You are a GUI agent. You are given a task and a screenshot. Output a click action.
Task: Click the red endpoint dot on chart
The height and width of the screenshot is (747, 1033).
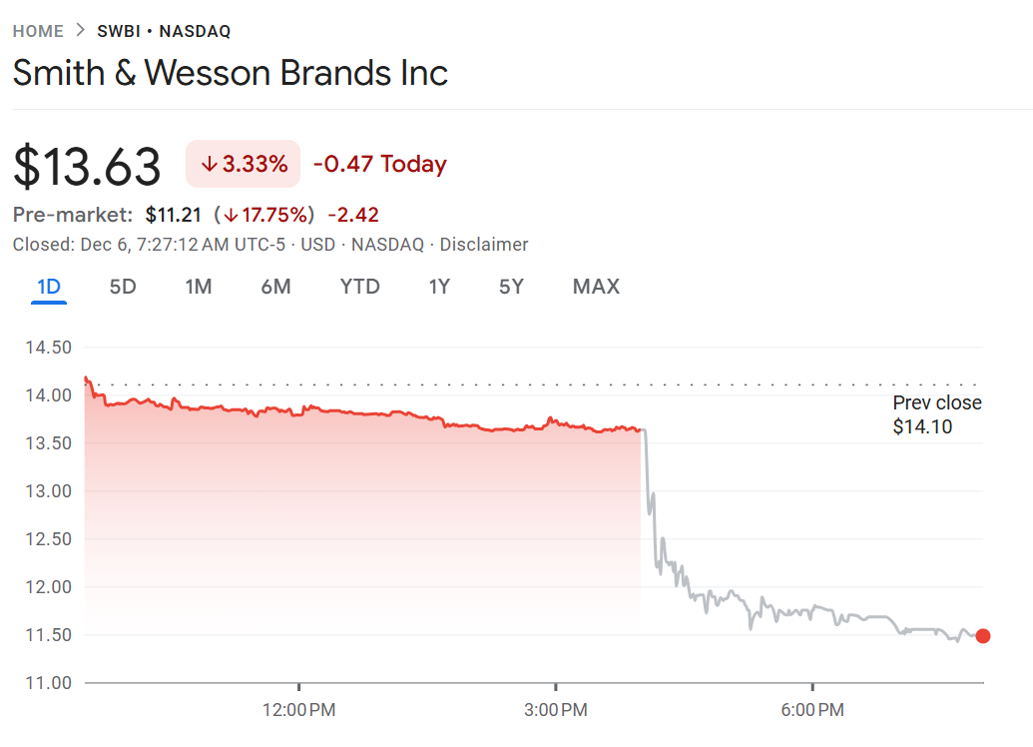[983, 636]
